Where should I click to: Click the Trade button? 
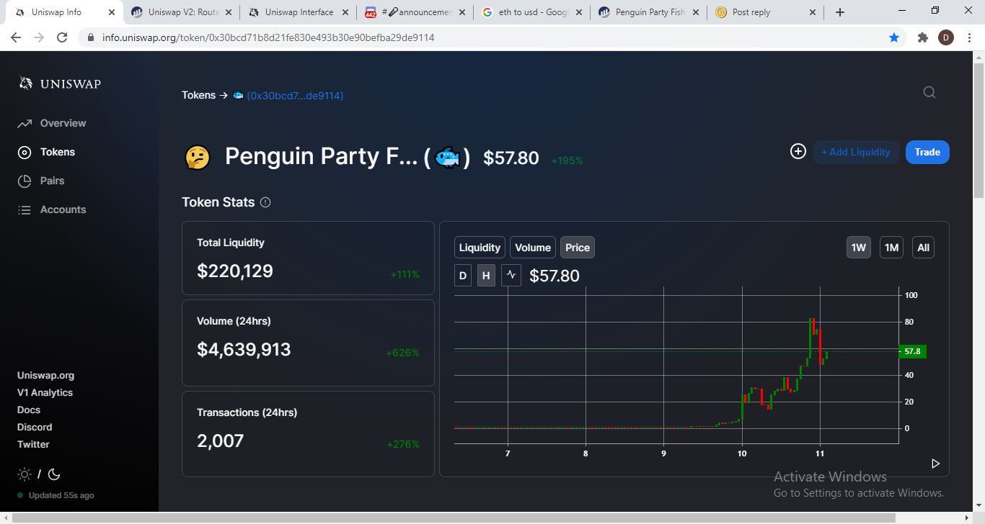[927, 152]
